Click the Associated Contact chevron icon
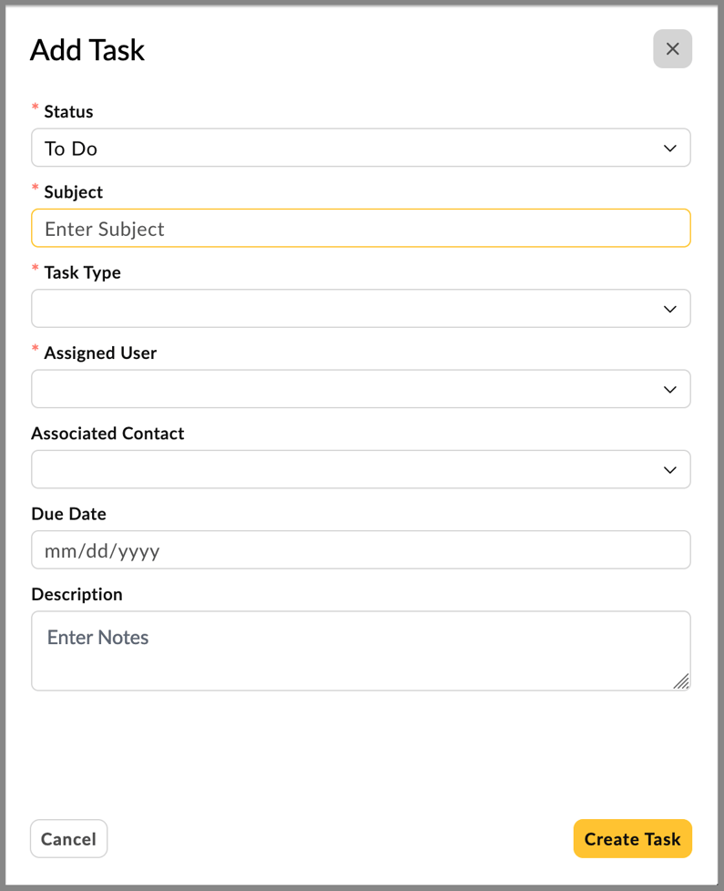 coord(670,469)
